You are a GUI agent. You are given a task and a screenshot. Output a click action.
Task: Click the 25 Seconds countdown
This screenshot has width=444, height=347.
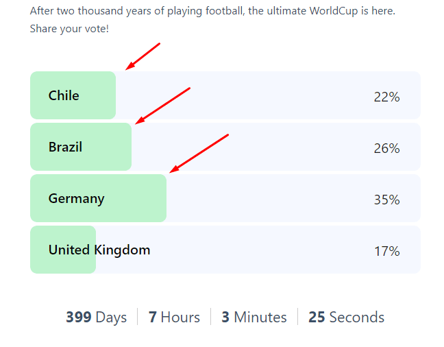tap(346, 317)
